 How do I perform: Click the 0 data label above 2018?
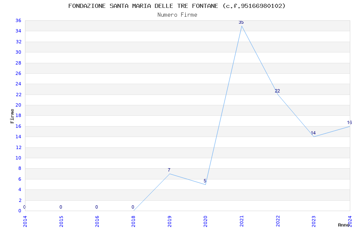click(x=133, y=207)
